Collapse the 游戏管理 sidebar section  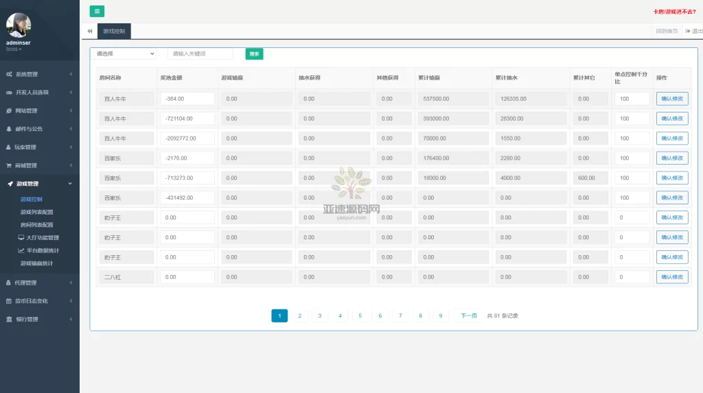point(39,184)
